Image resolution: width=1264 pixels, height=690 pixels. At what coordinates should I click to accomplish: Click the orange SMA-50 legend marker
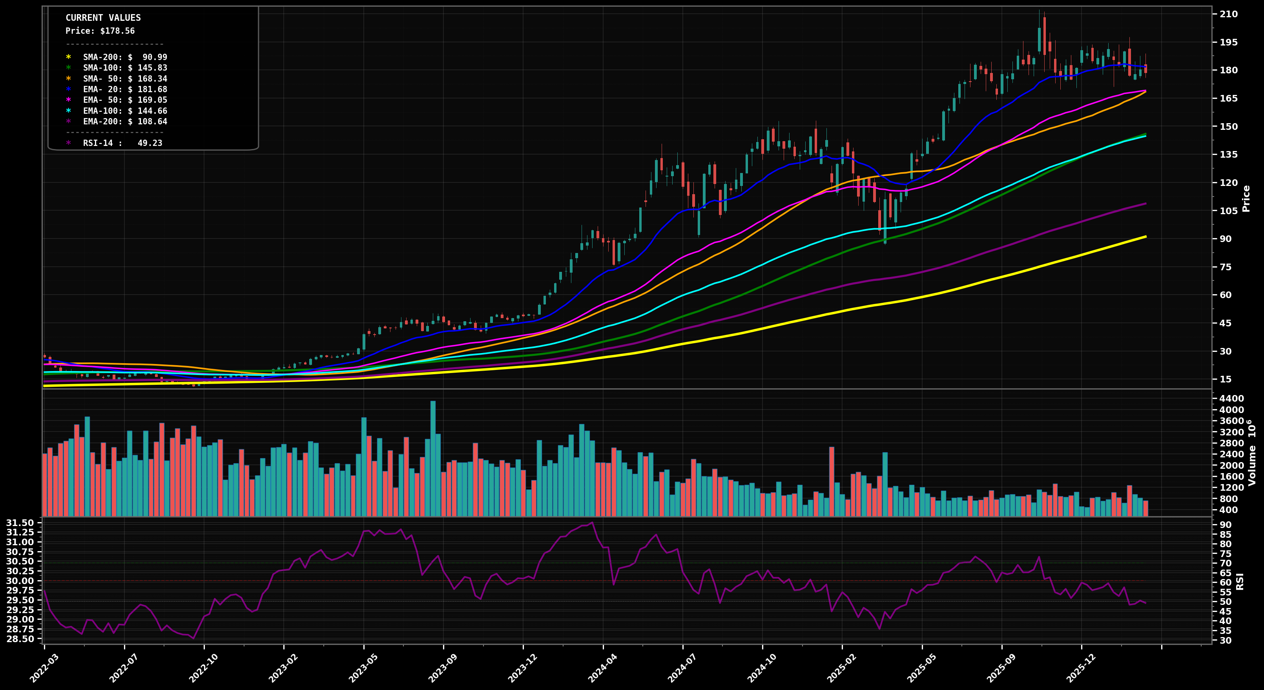[69, 78]
